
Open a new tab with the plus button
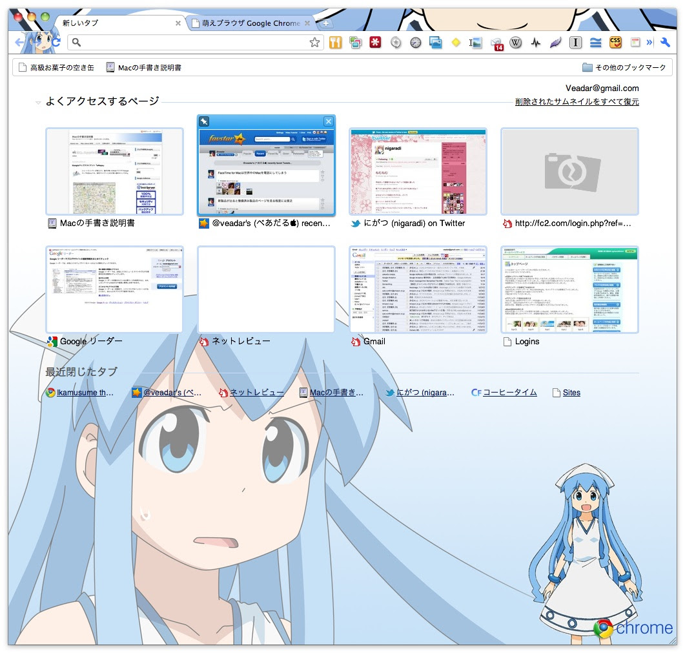click(325, 23)
